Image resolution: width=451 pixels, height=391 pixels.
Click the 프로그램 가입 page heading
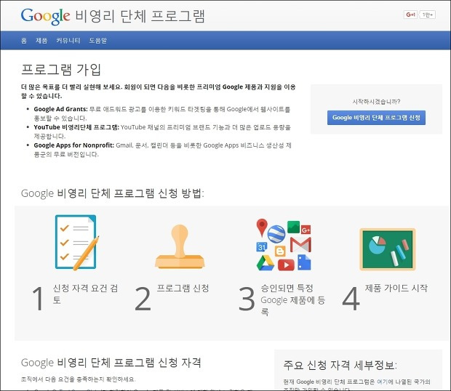click(x=61, y=70)
